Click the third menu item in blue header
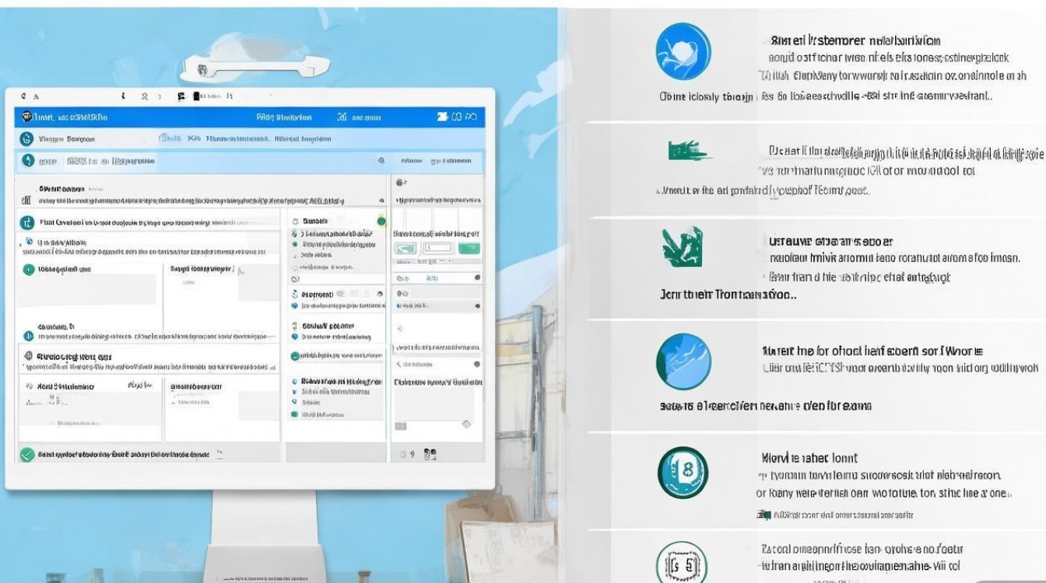1046x583 pixels. [360, 117]
